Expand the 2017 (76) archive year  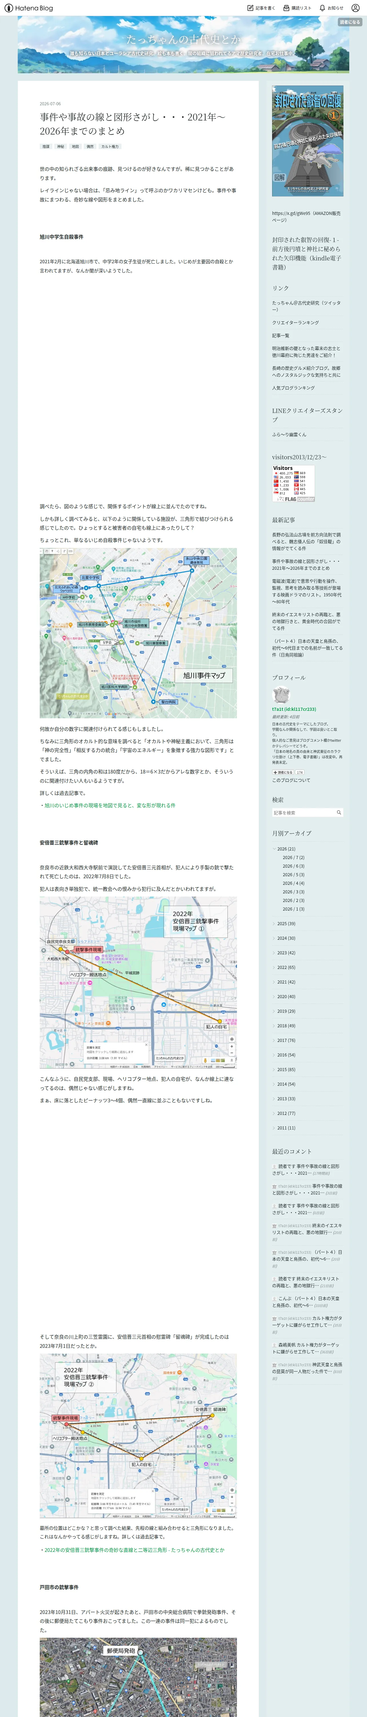[x=274, y=1041]
